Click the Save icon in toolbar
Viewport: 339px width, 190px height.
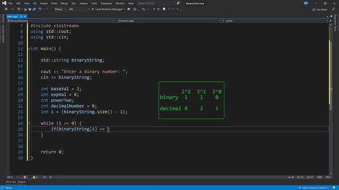click(x=30, y=9)
